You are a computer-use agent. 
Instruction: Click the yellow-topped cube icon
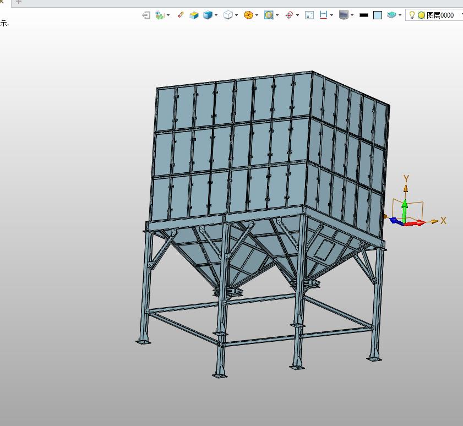[x=194, y=15]
